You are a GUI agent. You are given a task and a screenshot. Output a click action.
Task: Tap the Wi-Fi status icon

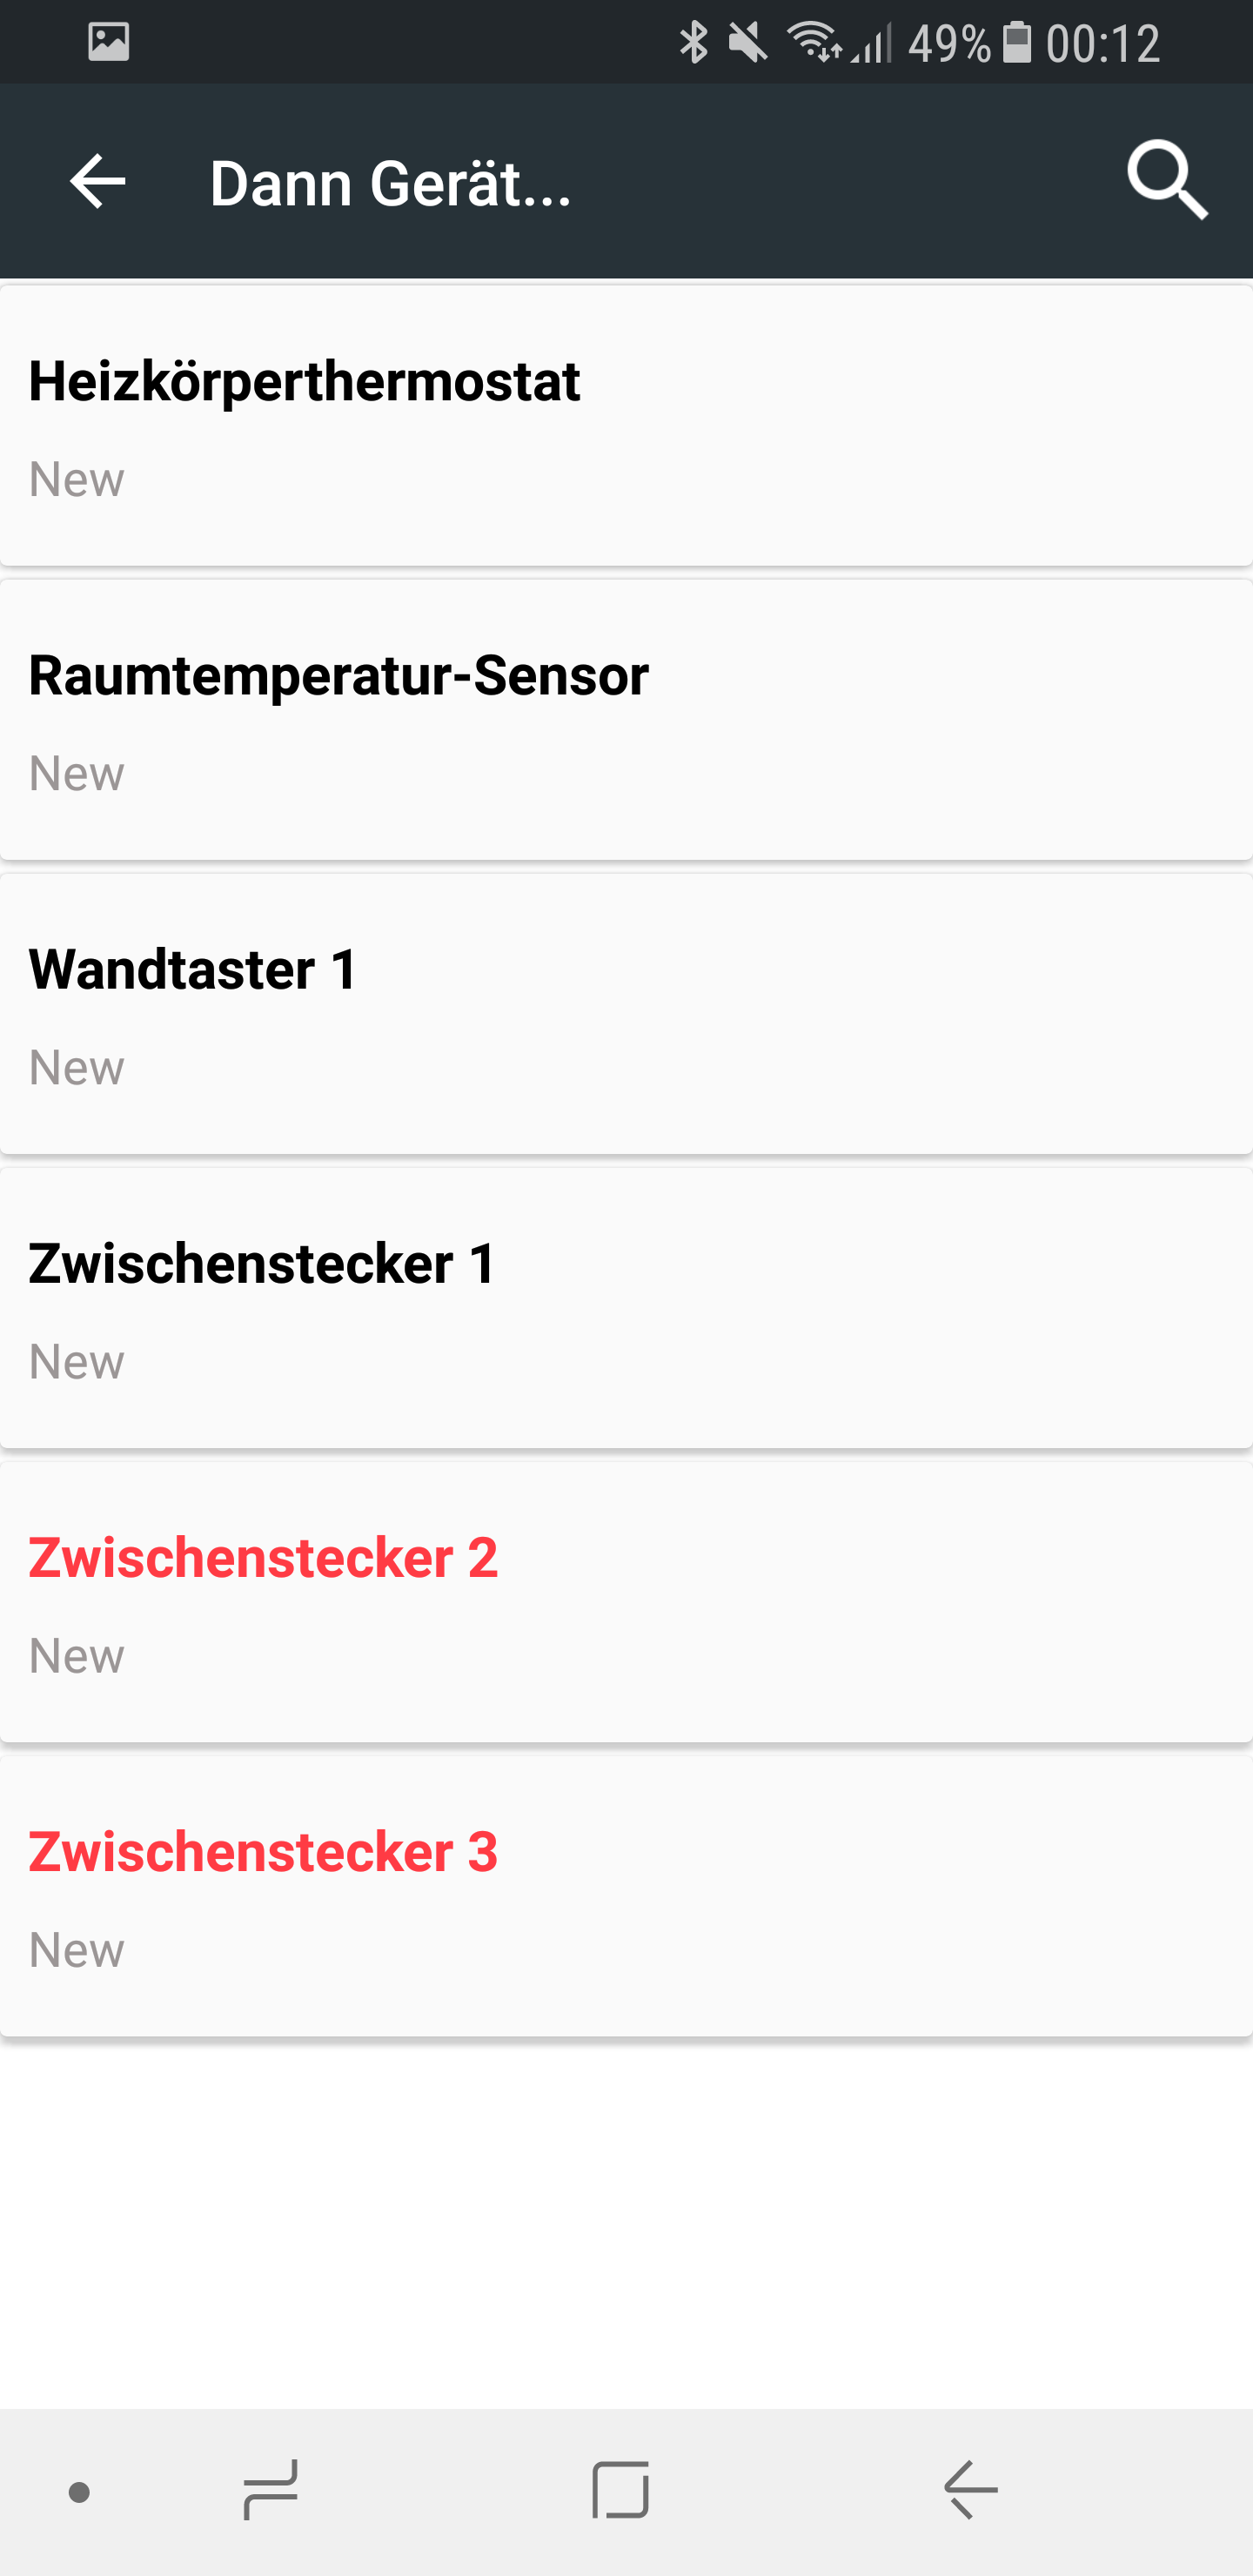814,42
